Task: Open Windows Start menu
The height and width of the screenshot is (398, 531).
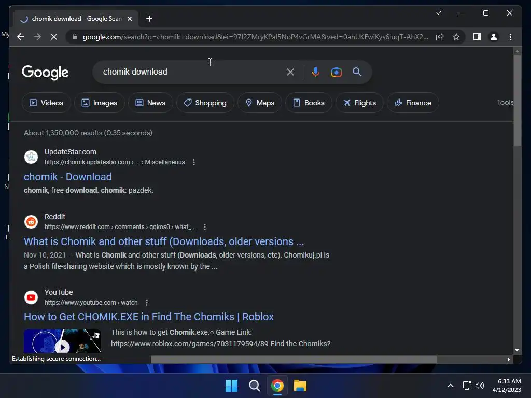Action: tap(232, 386)
